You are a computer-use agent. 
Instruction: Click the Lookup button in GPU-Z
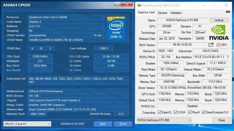pos(219,20)
